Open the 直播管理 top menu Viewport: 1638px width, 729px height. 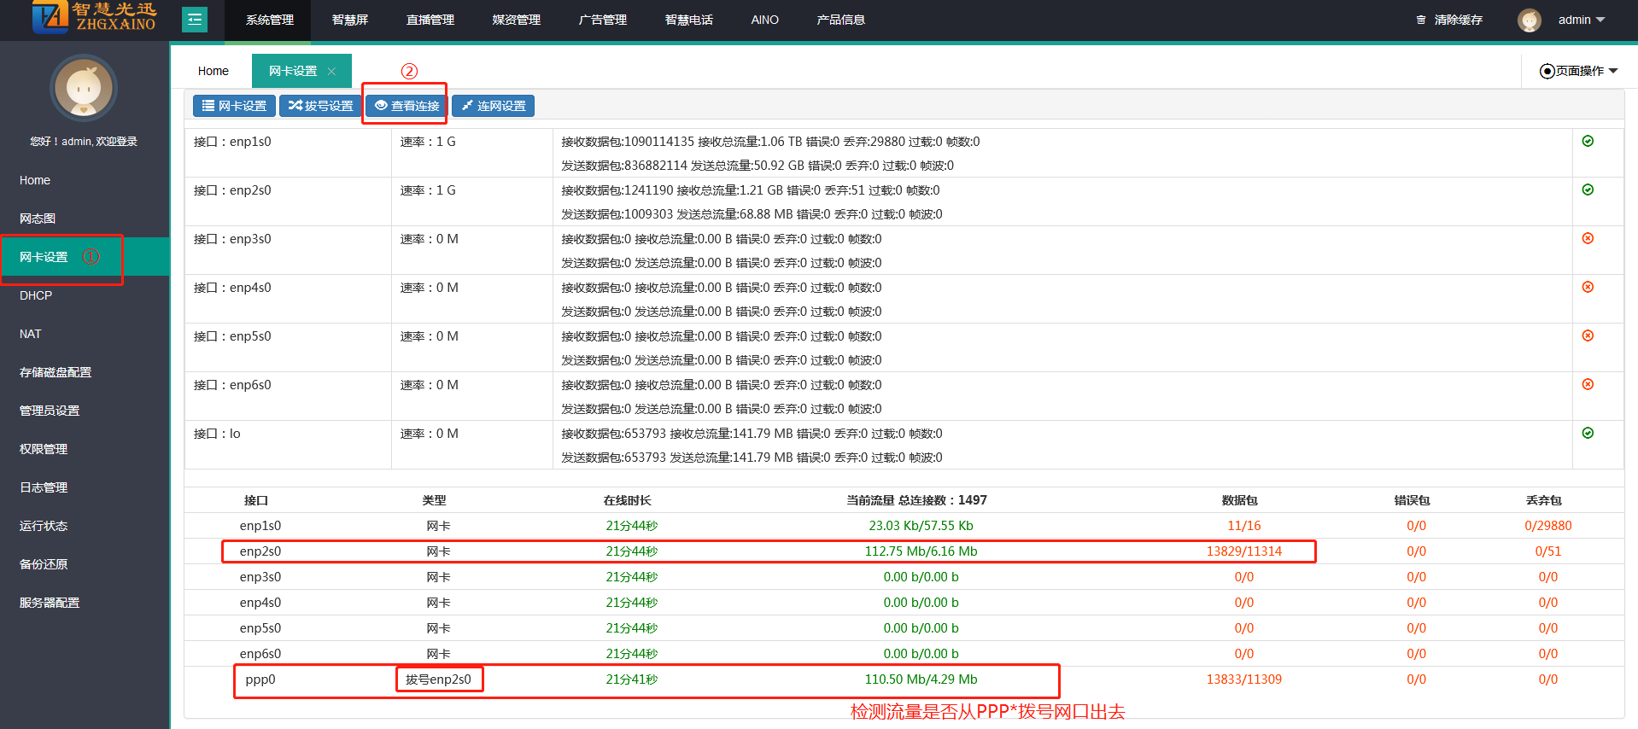click(430, 20)
